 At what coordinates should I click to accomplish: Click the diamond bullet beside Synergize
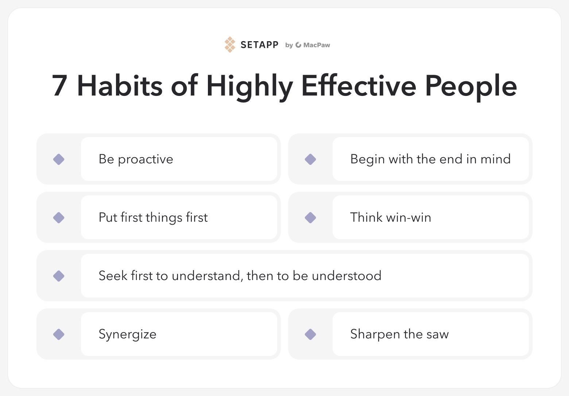[59, 334]
